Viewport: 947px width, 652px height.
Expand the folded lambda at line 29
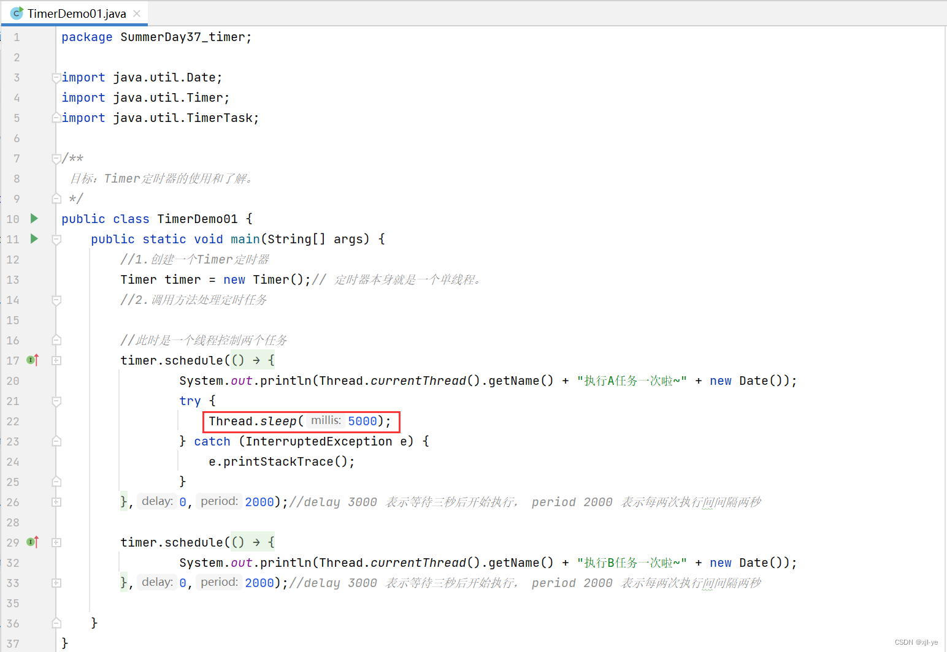(56, 542)
